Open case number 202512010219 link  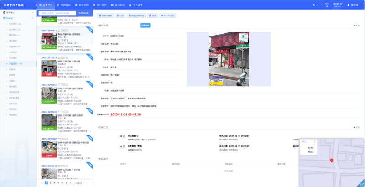pyautogui.click(x=49, y=58)
